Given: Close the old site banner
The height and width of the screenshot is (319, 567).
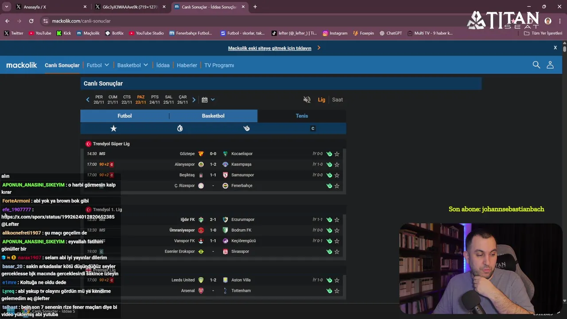Looking at the screenshot, I should click(555, 47).
